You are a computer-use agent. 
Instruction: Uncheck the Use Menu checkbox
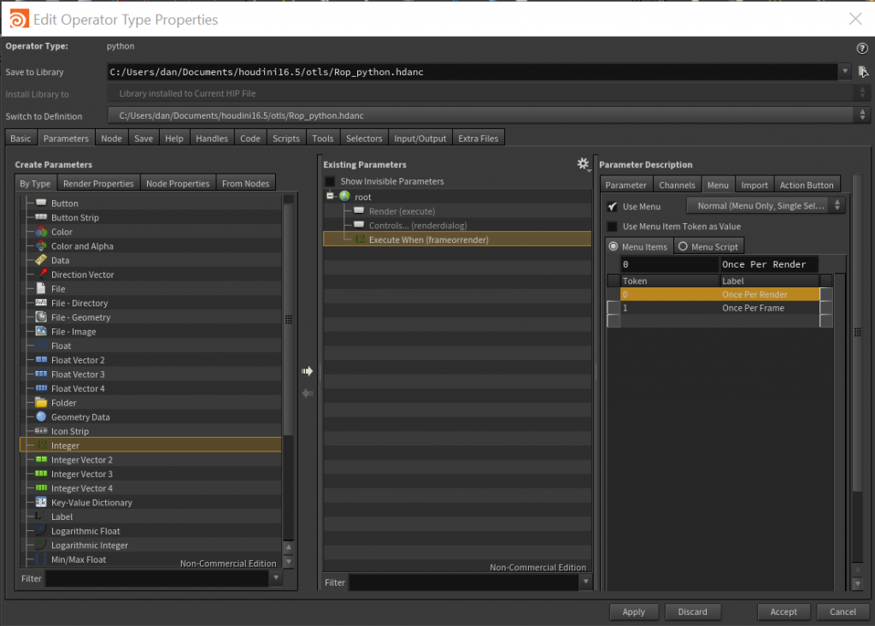(x=612, y=207)
